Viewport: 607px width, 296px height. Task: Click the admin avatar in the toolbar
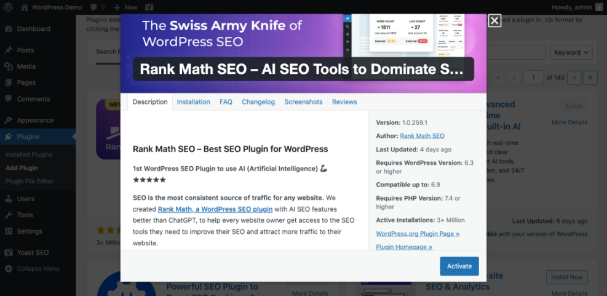coord(599,7)
